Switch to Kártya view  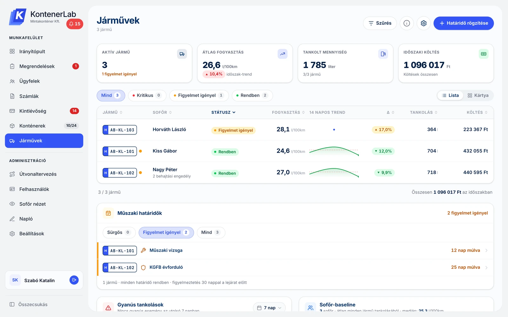pos(478,95)
